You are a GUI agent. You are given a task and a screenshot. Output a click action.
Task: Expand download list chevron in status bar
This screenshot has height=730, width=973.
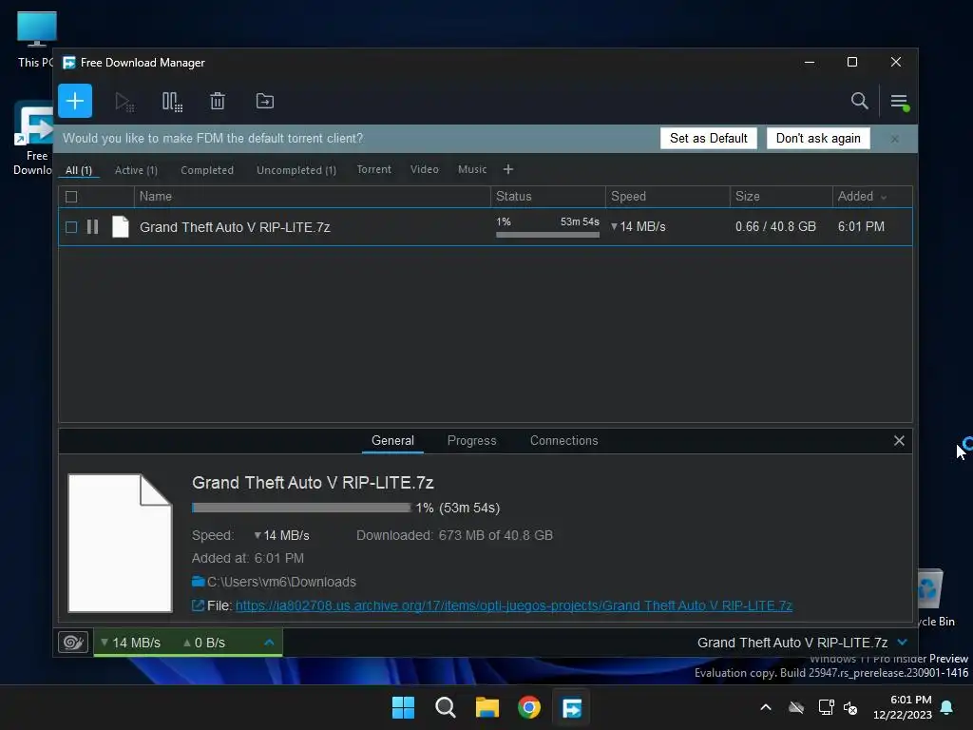pyautogui.click(x=903, y=643)
